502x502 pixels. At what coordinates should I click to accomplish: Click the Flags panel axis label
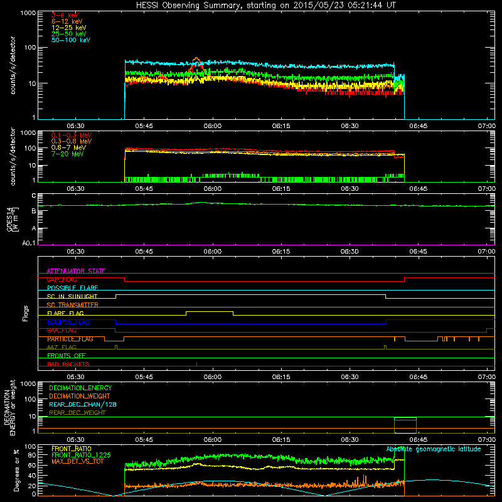(x=25, y=313)
